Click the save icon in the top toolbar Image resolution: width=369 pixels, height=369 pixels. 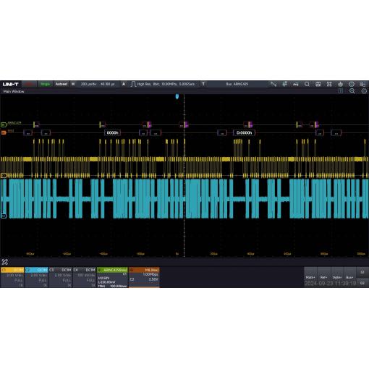click(318, 84)
